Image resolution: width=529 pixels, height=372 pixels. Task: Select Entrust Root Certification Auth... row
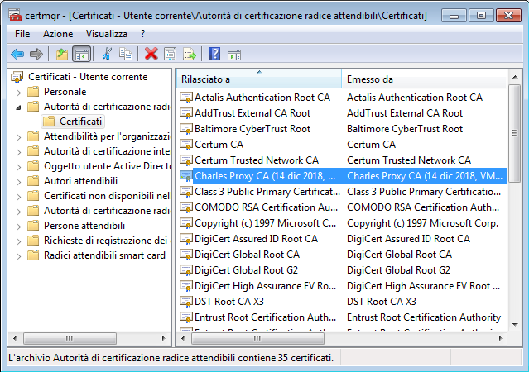tap(342, 317)
